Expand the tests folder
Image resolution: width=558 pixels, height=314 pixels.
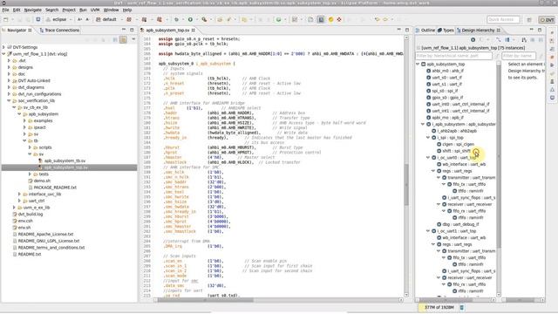[x=30, y=174]
